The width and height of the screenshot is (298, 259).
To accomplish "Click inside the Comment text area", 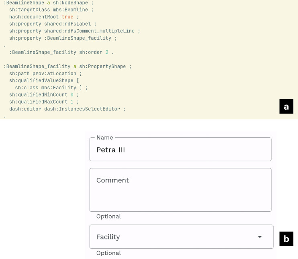I will (180, 190).
